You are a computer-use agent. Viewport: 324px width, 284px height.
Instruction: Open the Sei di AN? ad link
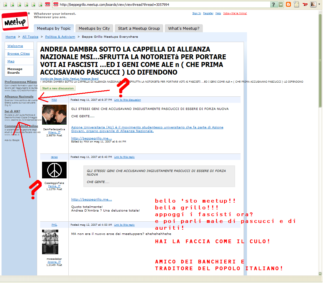click(12, 111)
